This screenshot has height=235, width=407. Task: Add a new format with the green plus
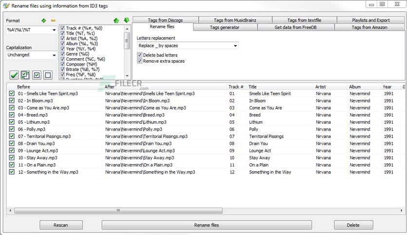tap(44, 20)
